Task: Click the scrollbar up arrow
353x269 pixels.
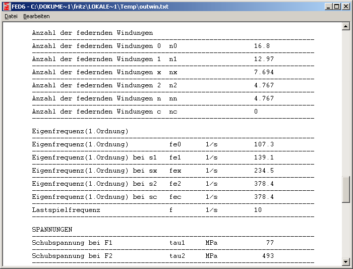Action: [x=346, y=26]
